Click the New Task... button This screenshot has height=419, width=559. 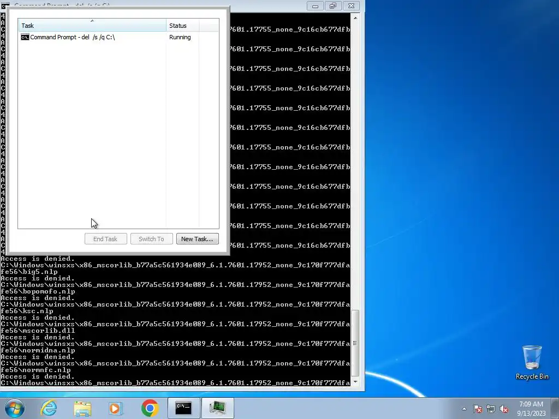[x=197, y=239]
